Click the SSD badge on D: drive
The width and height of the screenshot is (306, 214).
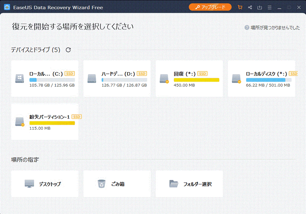click(x=142, y=74)
